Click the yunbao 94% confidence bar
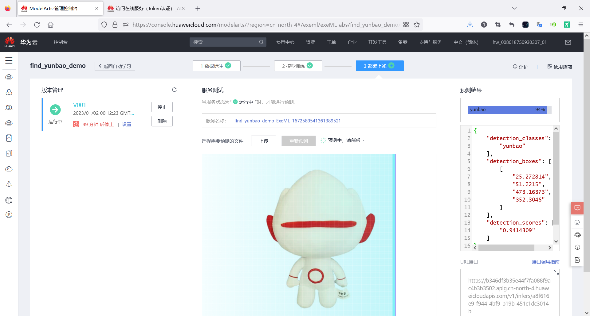 point(507,110)
